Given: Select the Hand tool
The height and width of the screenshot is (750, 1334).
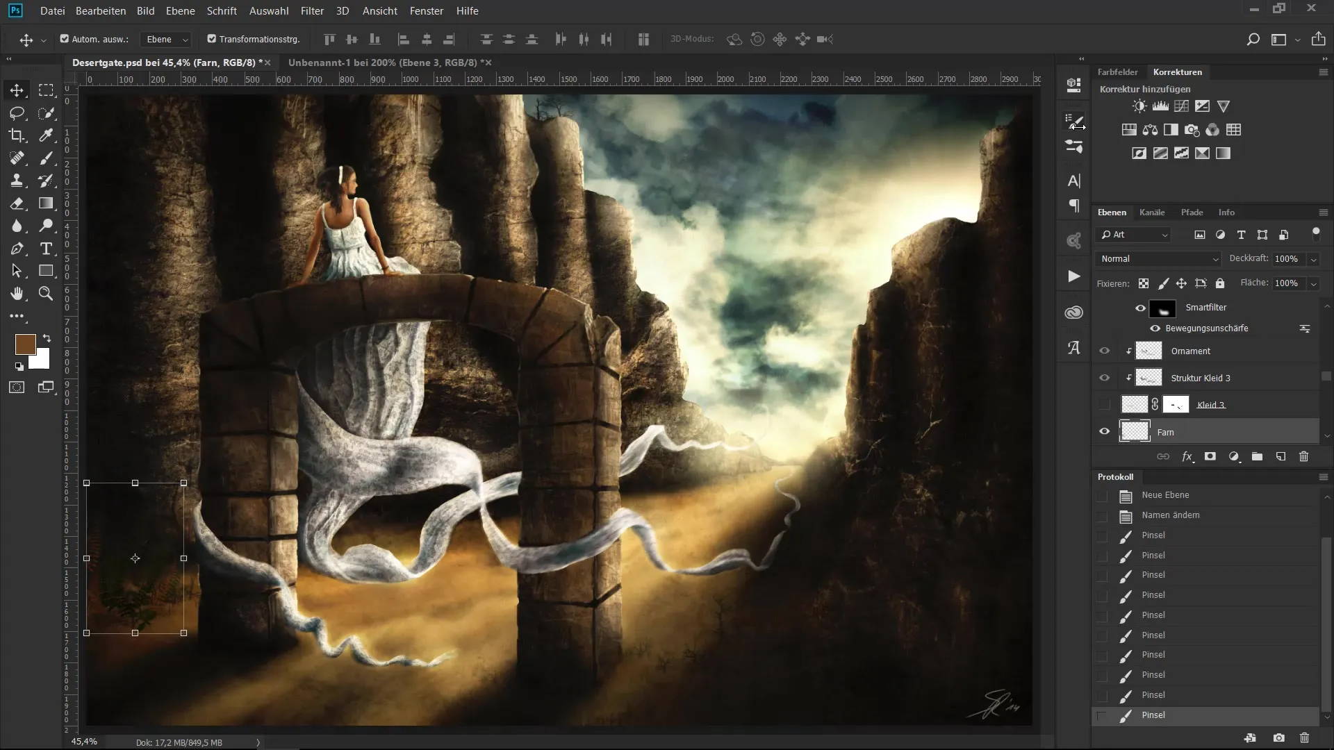Looking at the screenshot, I should click(17, 294).
